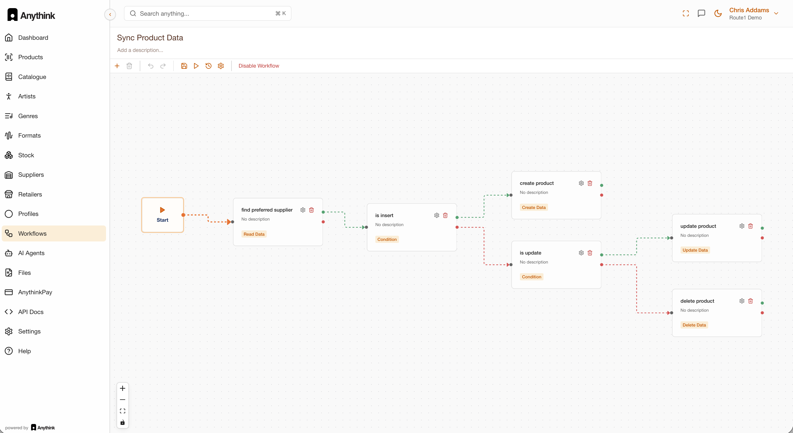Delete the is insert node via trash icon
The image size is (793, 433).
[x=446, y=215]
